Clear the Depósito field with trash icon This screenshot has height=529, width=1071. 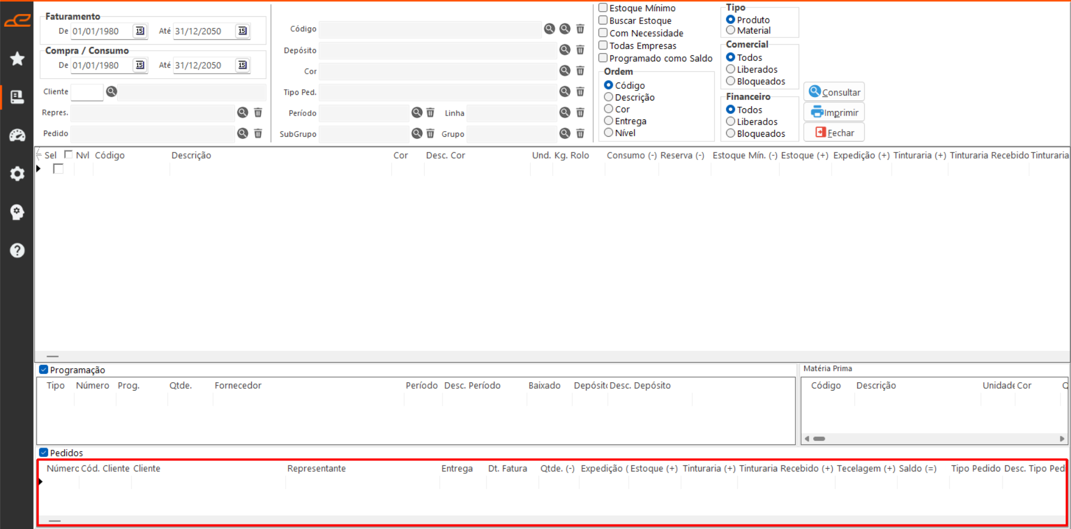pos(580,50)
